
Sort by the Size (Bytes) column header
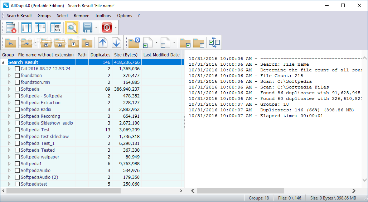pyautogui.click(x=127, y=55)
